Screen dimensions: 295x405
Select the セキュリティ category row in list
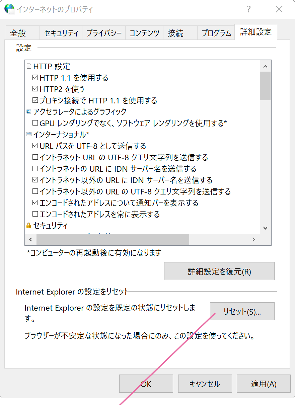pyautogui.click(x=50, y=225)
